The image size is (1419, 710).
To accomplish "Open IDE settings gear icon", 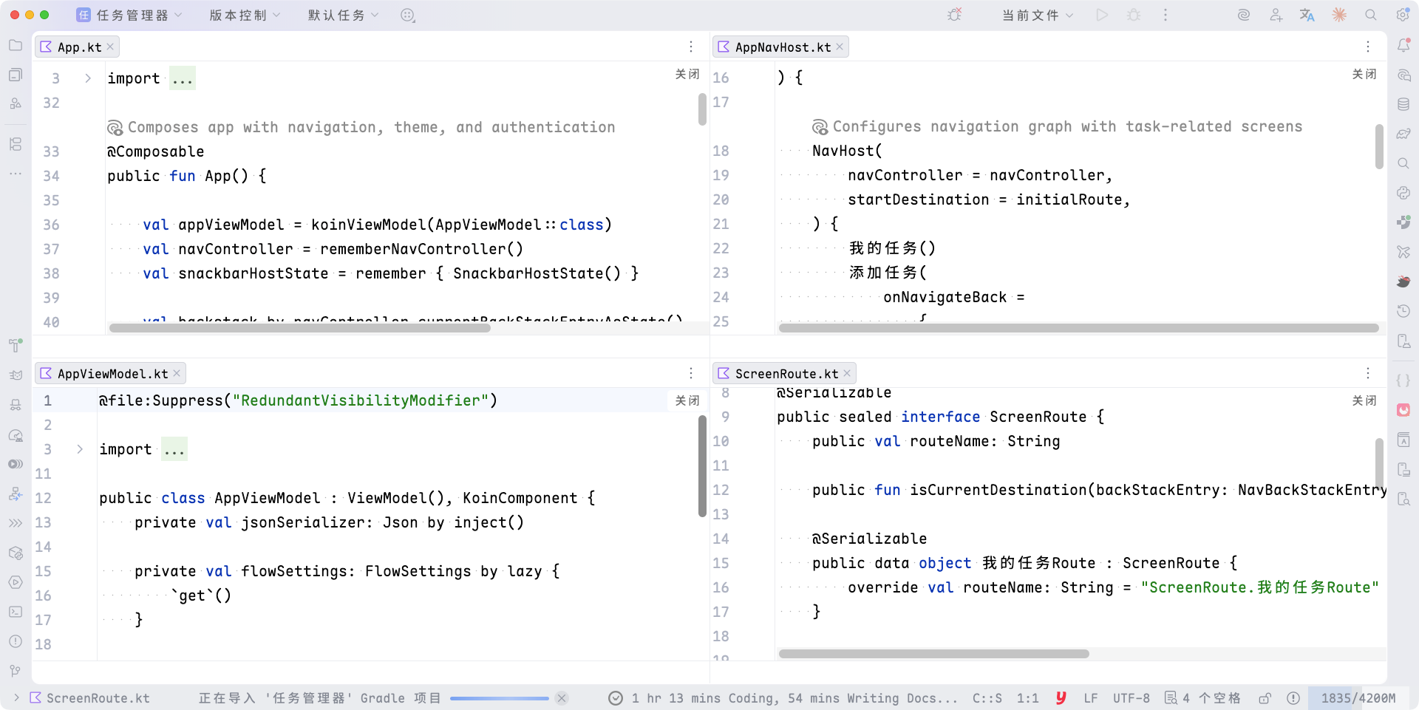I will (x=1402, y=16).
